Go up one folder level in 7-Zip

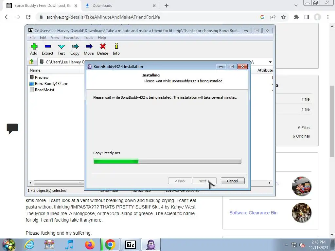click(x=31, y=62)
